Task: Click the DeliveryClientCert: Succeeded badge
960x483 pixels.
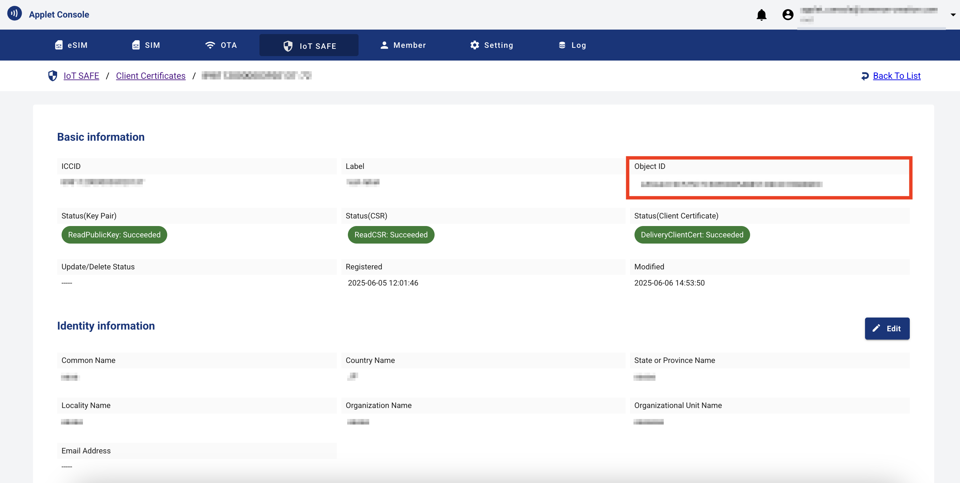Action: pos(692,235)
